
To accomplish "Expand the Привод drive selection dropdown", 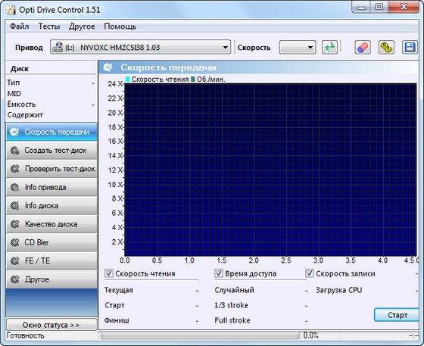I will pyautogui.click(x=140, y=47).
